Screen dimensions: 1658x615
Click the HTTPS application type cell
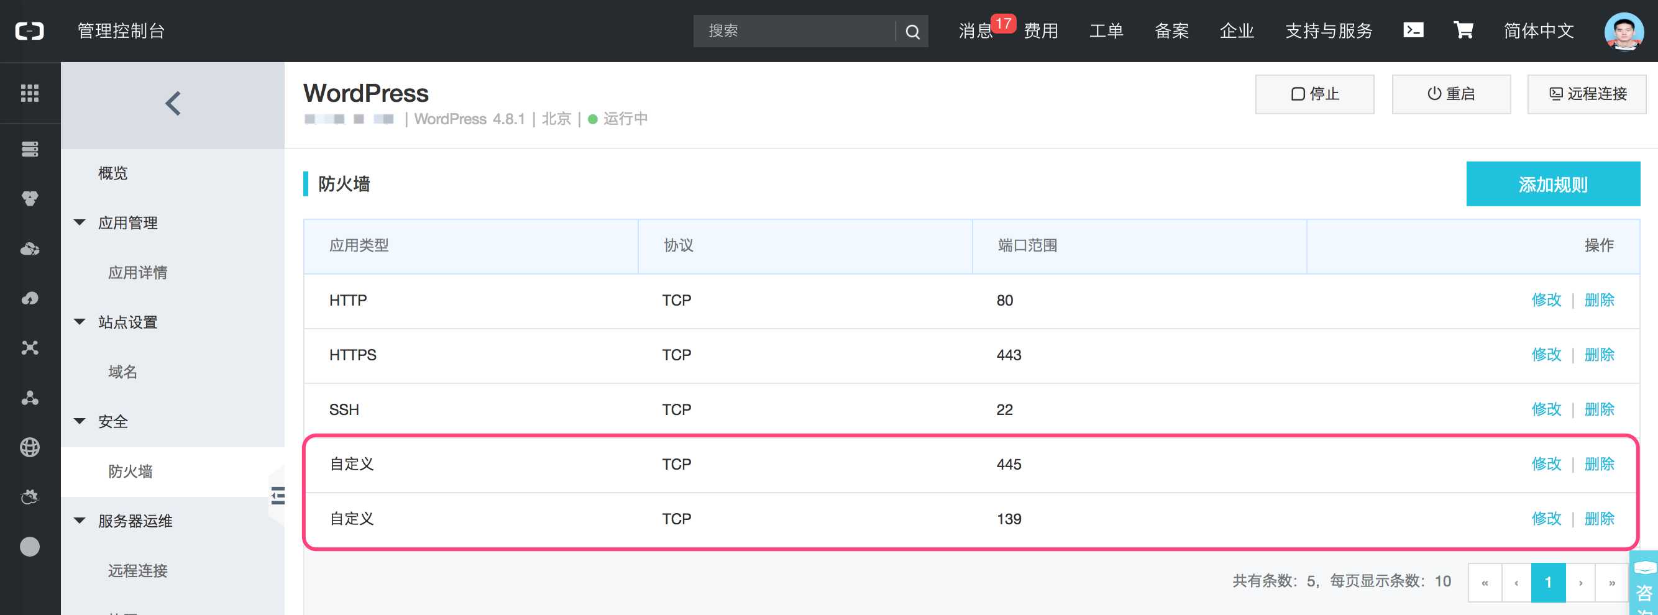click(x=353, y=355)
